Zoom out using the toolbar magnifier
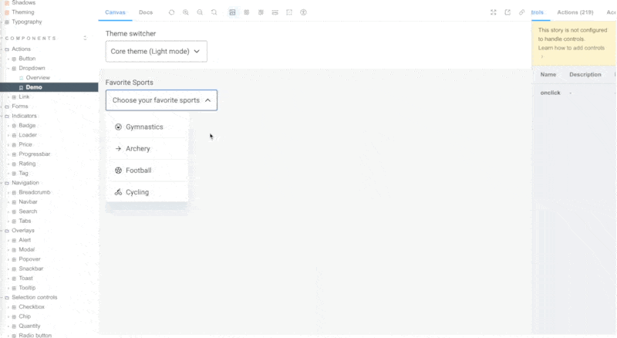Image resolution: width=617 pixels, height=338 pixels. [200, 12]
